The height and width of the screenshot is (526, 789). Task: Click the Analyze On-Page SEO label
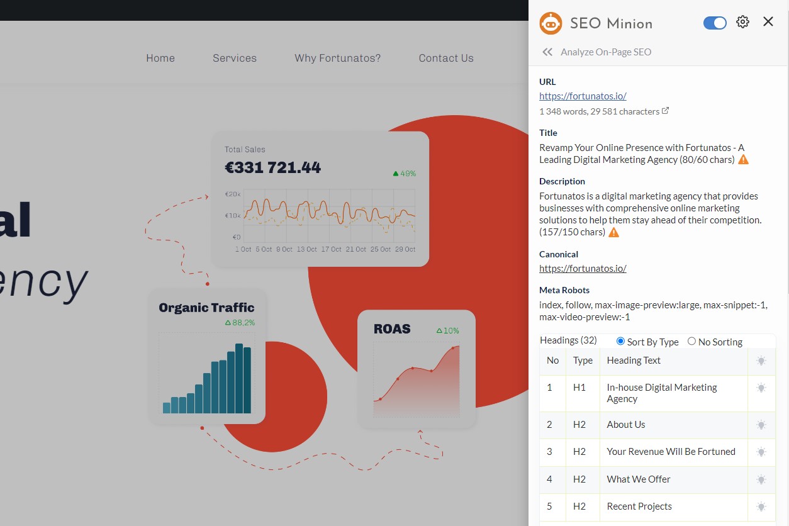(x=606, y=52)
